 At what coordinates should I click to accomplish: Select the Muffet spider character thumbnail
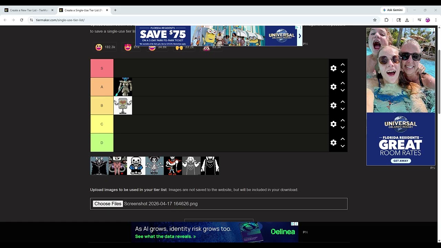pyautogui.click(x=155, y=166)
